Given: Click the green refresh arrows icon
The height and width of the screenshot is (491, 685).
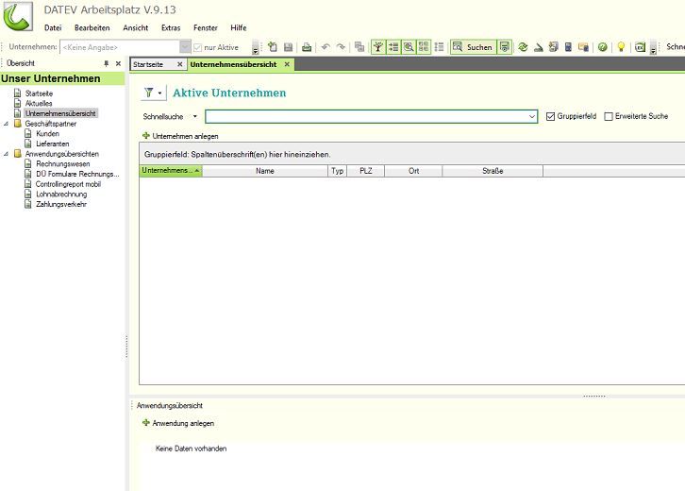Looking at the screenshot, I should point(523,47).
